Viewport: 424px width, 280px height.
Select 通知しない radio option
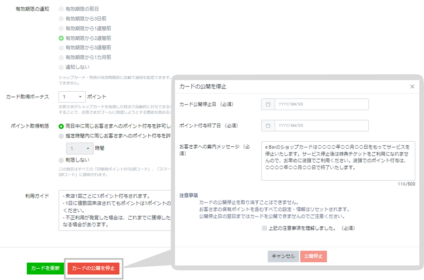pos(61,67)
